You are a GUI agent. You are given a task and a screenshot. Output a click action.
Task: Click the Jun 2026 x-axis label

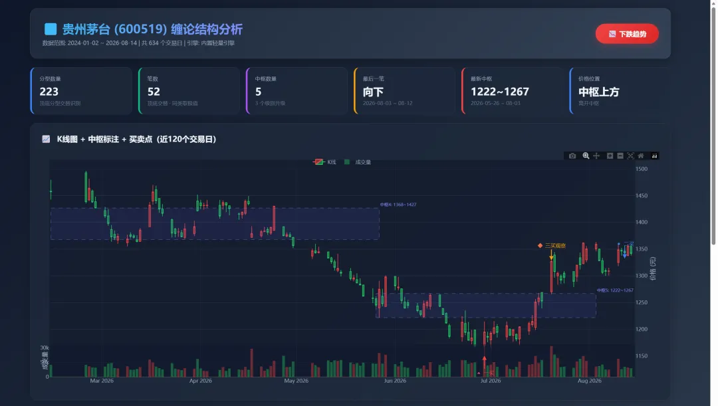coord(395,381)
